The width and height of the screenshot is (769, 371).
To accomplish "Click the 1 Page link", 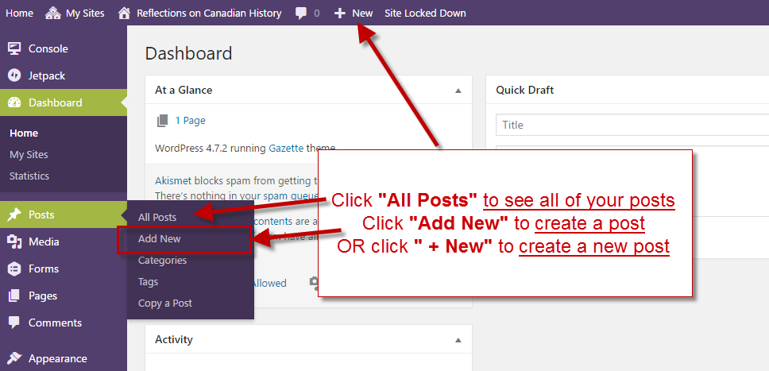I will point(191,121).
